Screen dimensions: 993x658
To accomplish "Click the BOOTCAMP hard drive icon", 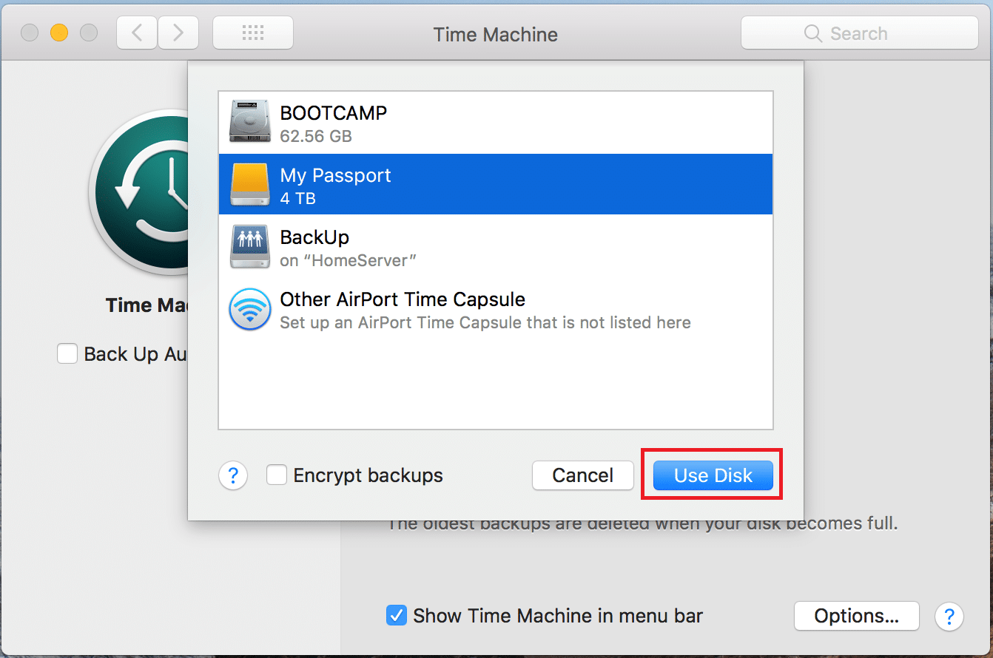I will click(249, 122).
